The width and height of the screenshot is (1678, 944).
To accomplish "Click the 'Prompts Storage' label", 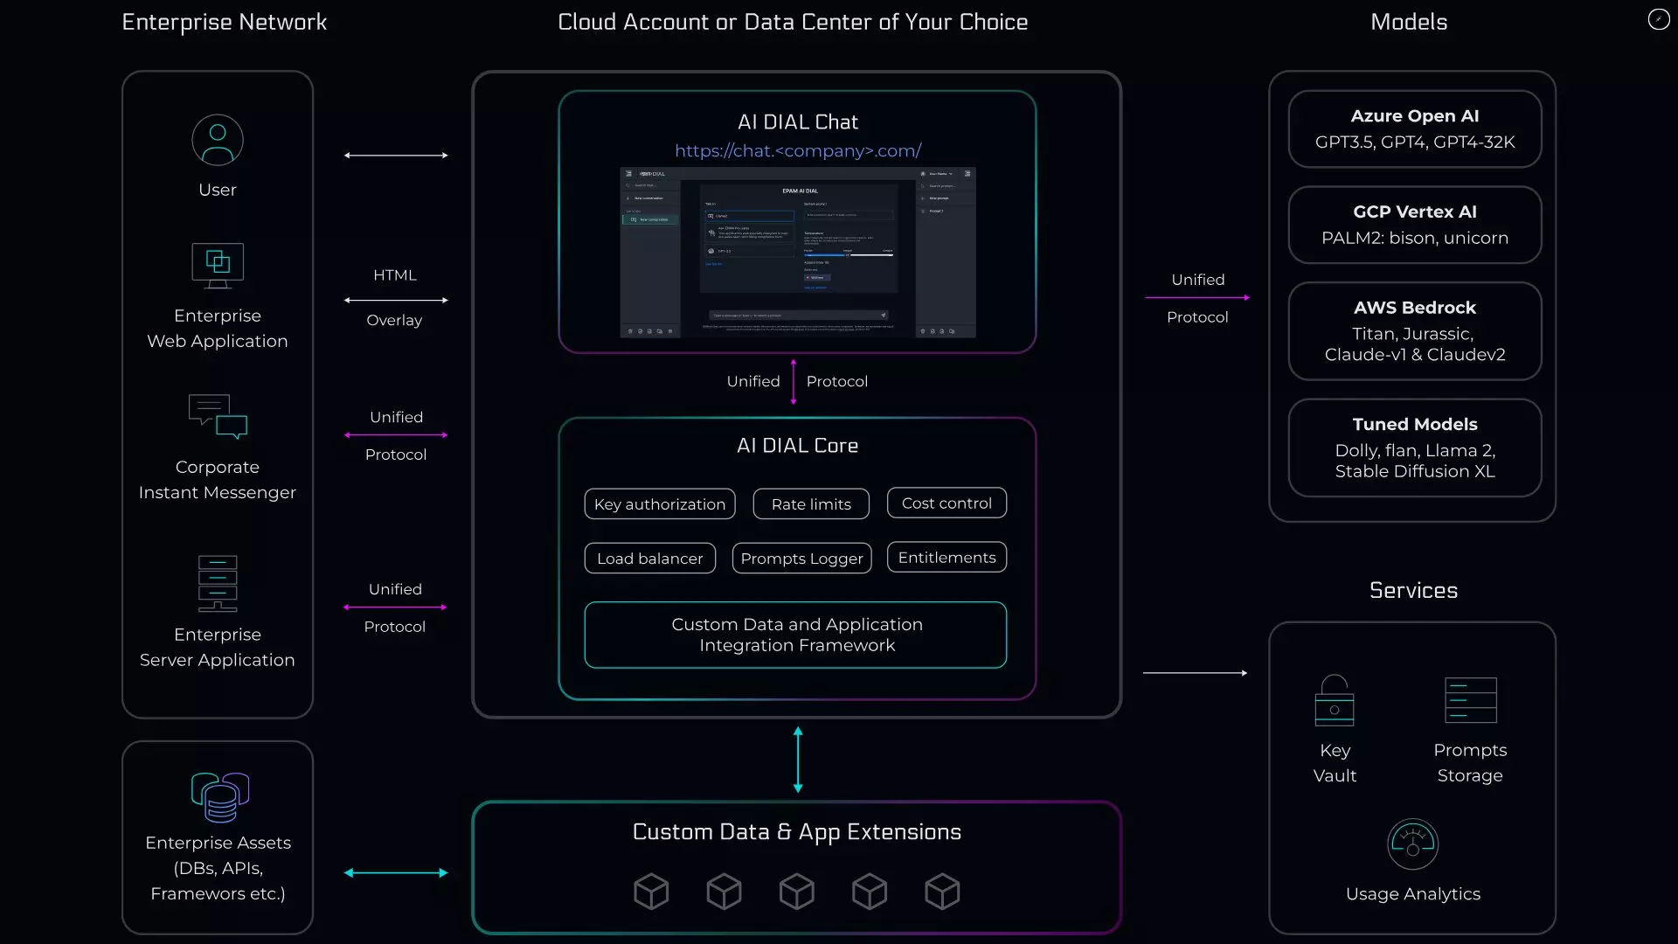I will pyautogui.click(x=1470, y=763).
